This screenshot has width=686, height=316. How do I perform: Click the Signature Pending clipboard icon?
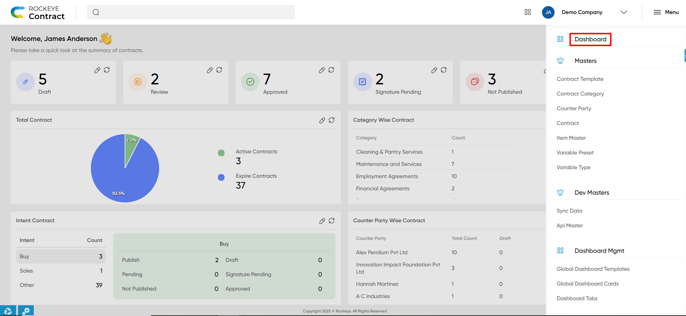pos(363,82)
